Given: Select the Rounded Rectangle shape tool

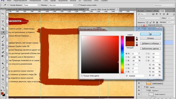Looking at the screenshot, I should click(x=3, y=79).
